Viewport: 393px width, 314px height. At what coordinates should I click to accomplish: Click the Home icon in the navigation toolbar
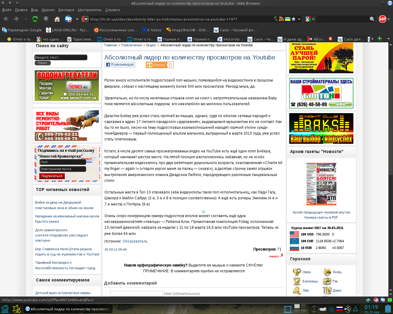[x=57, y=19]
